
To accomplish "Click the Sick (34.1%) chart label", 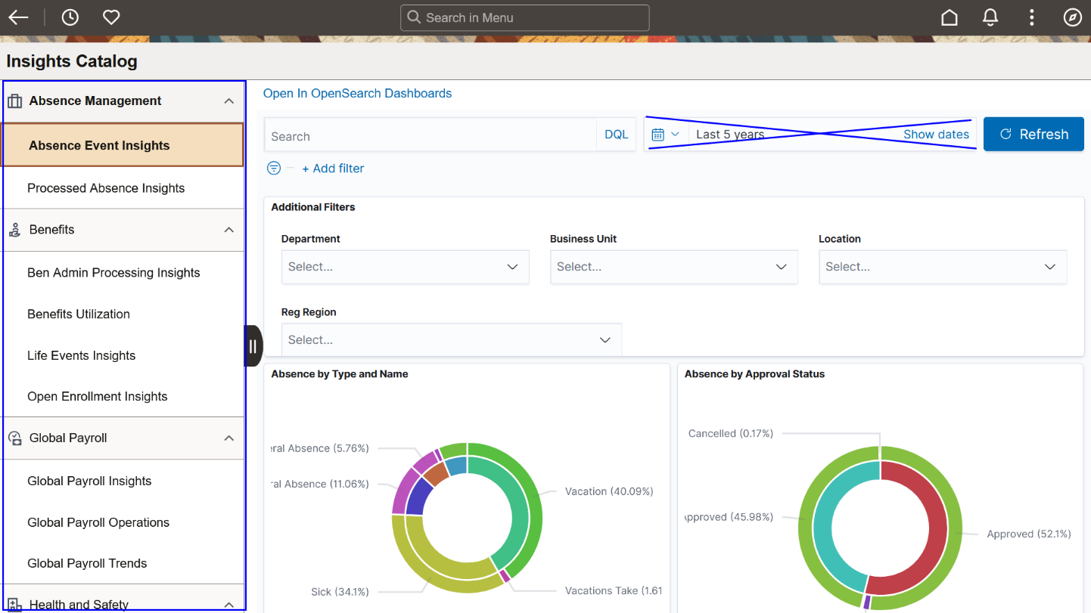I will coord(340,592).
